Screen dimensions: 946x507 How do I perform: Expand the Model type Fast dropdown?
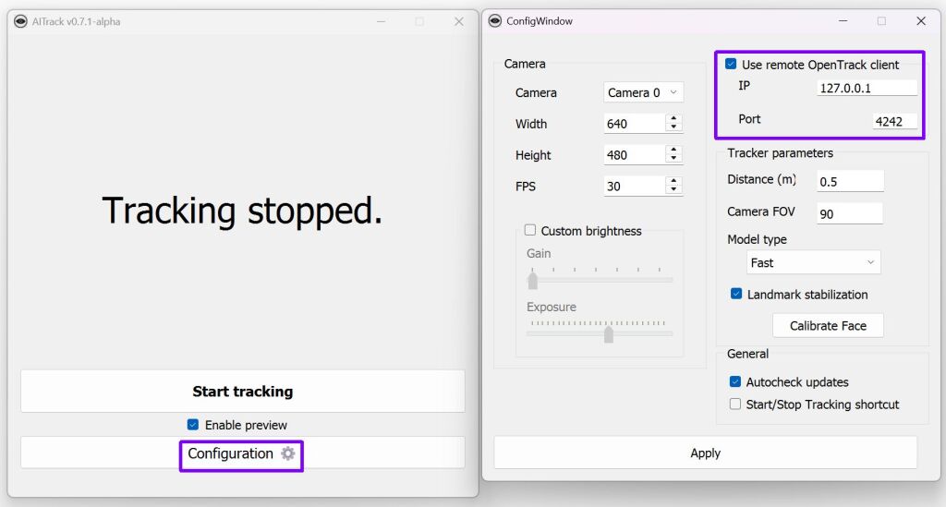[x=813, y=263]
